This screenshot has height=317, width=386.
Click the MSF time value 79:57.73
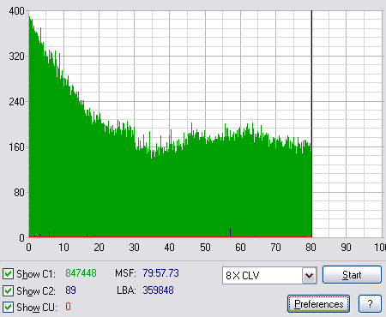tap(160, 273)
